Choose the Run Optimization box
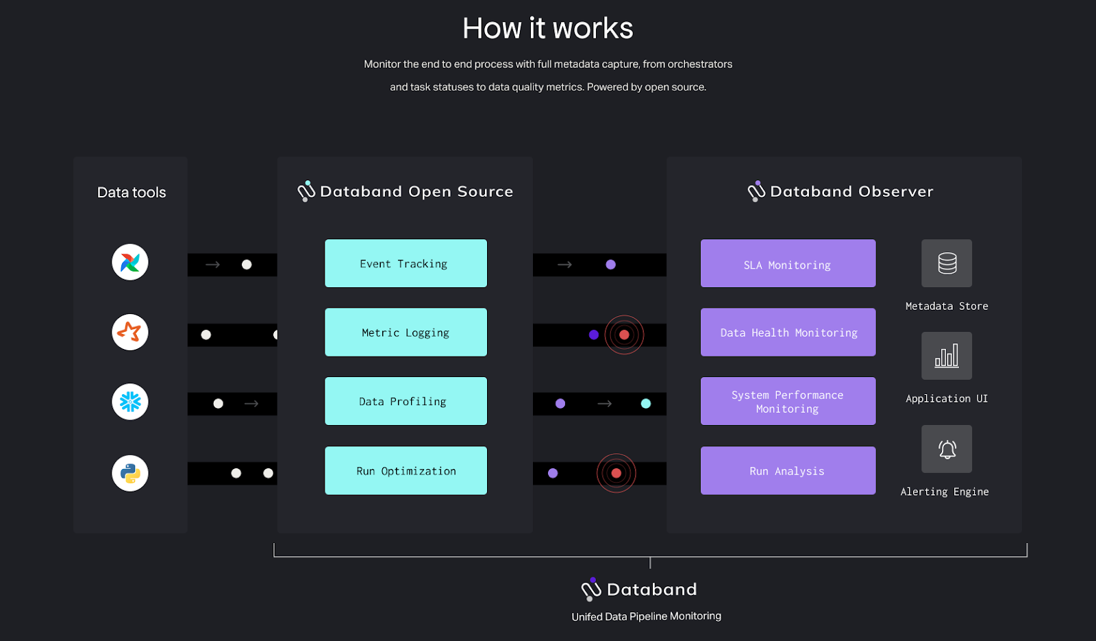Viewport: 1096px width, 641px height. coord(406,471)
